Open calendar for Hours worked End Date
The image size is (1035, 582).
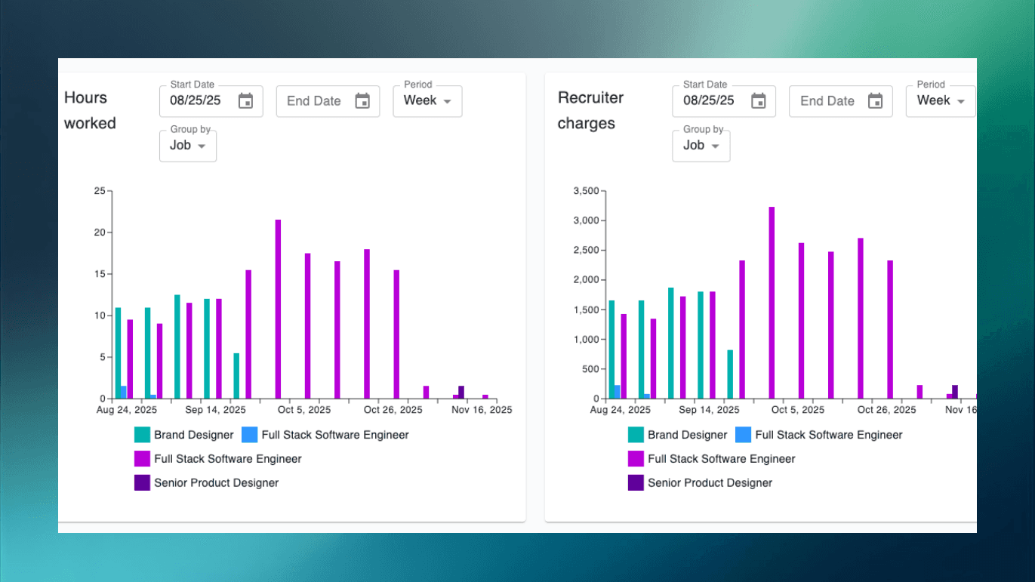point(362,101)
